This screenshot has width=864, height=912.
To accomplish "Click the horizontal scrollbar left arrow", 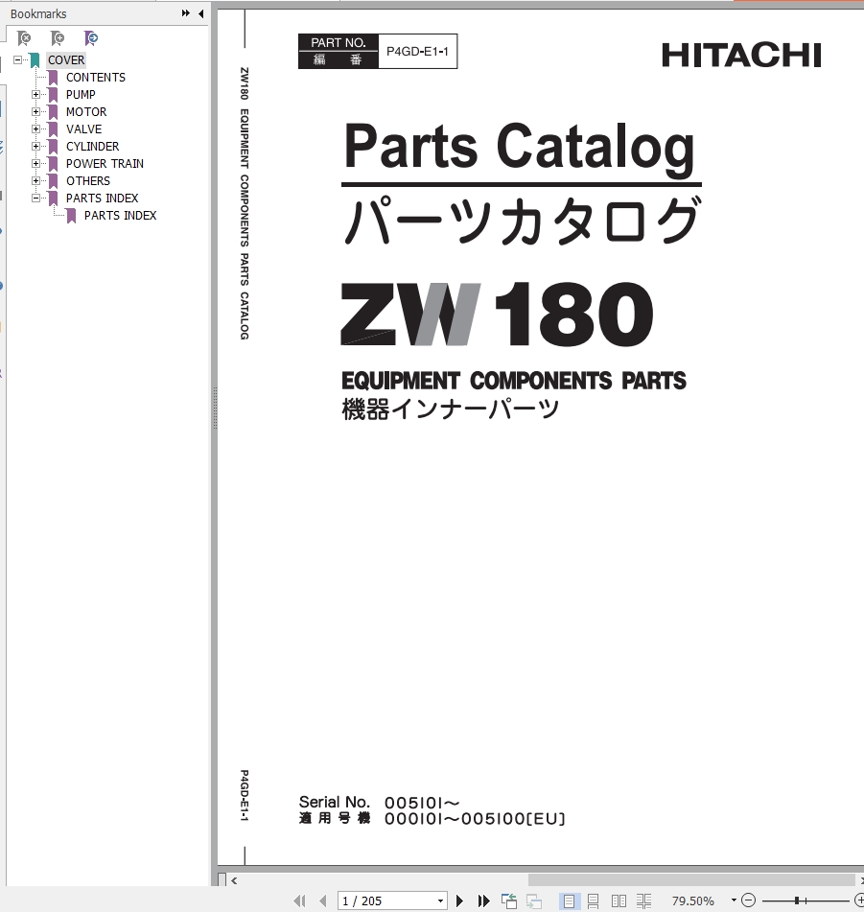I will pos(234,880).
